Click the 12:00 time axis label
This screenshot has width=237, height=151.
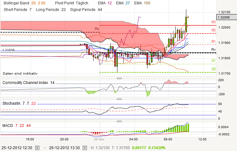point(202,139)
